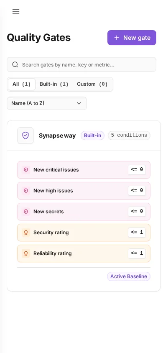Click the <= 0 threshold for New critical issues
This screenshot has height=353, width=163.
(x=137, y=170)
